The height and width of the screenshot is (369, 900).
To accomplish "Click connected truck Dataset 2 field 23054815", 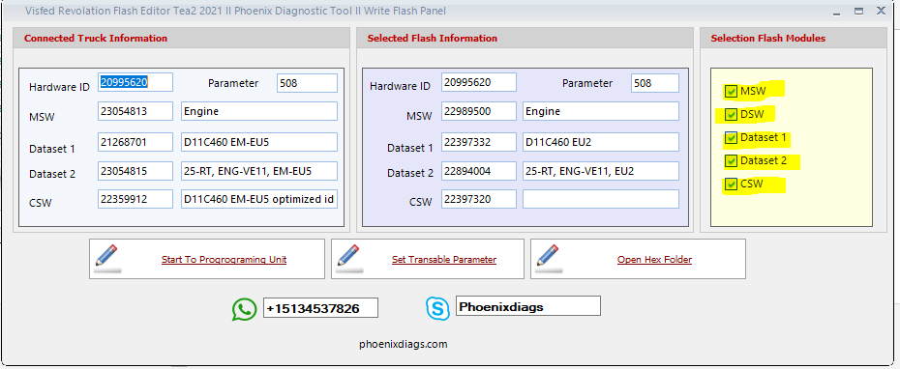I will 135,171.
